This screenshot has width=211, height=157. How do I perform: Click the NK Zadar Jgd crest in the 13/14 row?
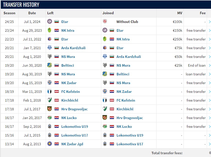[x=49, y=144]
